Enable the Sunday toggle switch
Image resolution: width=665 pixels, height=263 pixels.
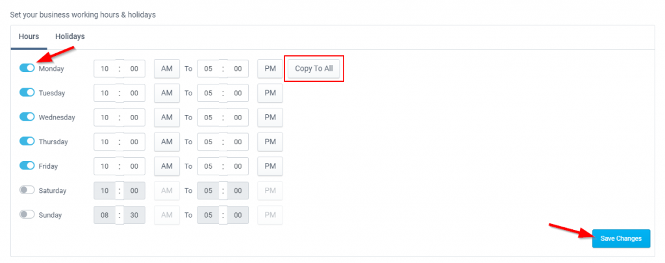click(x=27, y=215)
